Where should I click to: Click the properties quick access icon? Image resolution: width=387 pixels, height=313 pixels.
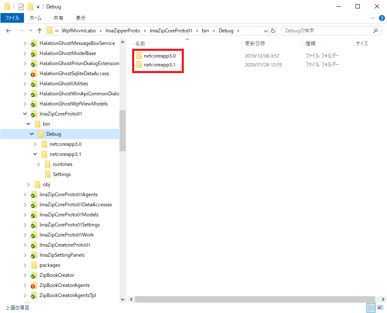pos(21,7)
